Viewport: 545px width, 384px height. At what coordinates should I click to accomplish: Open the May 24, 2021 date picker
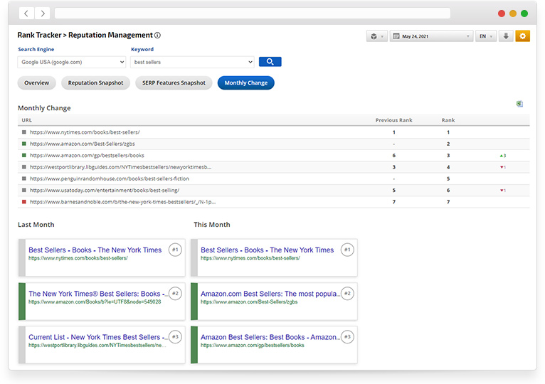431,36
